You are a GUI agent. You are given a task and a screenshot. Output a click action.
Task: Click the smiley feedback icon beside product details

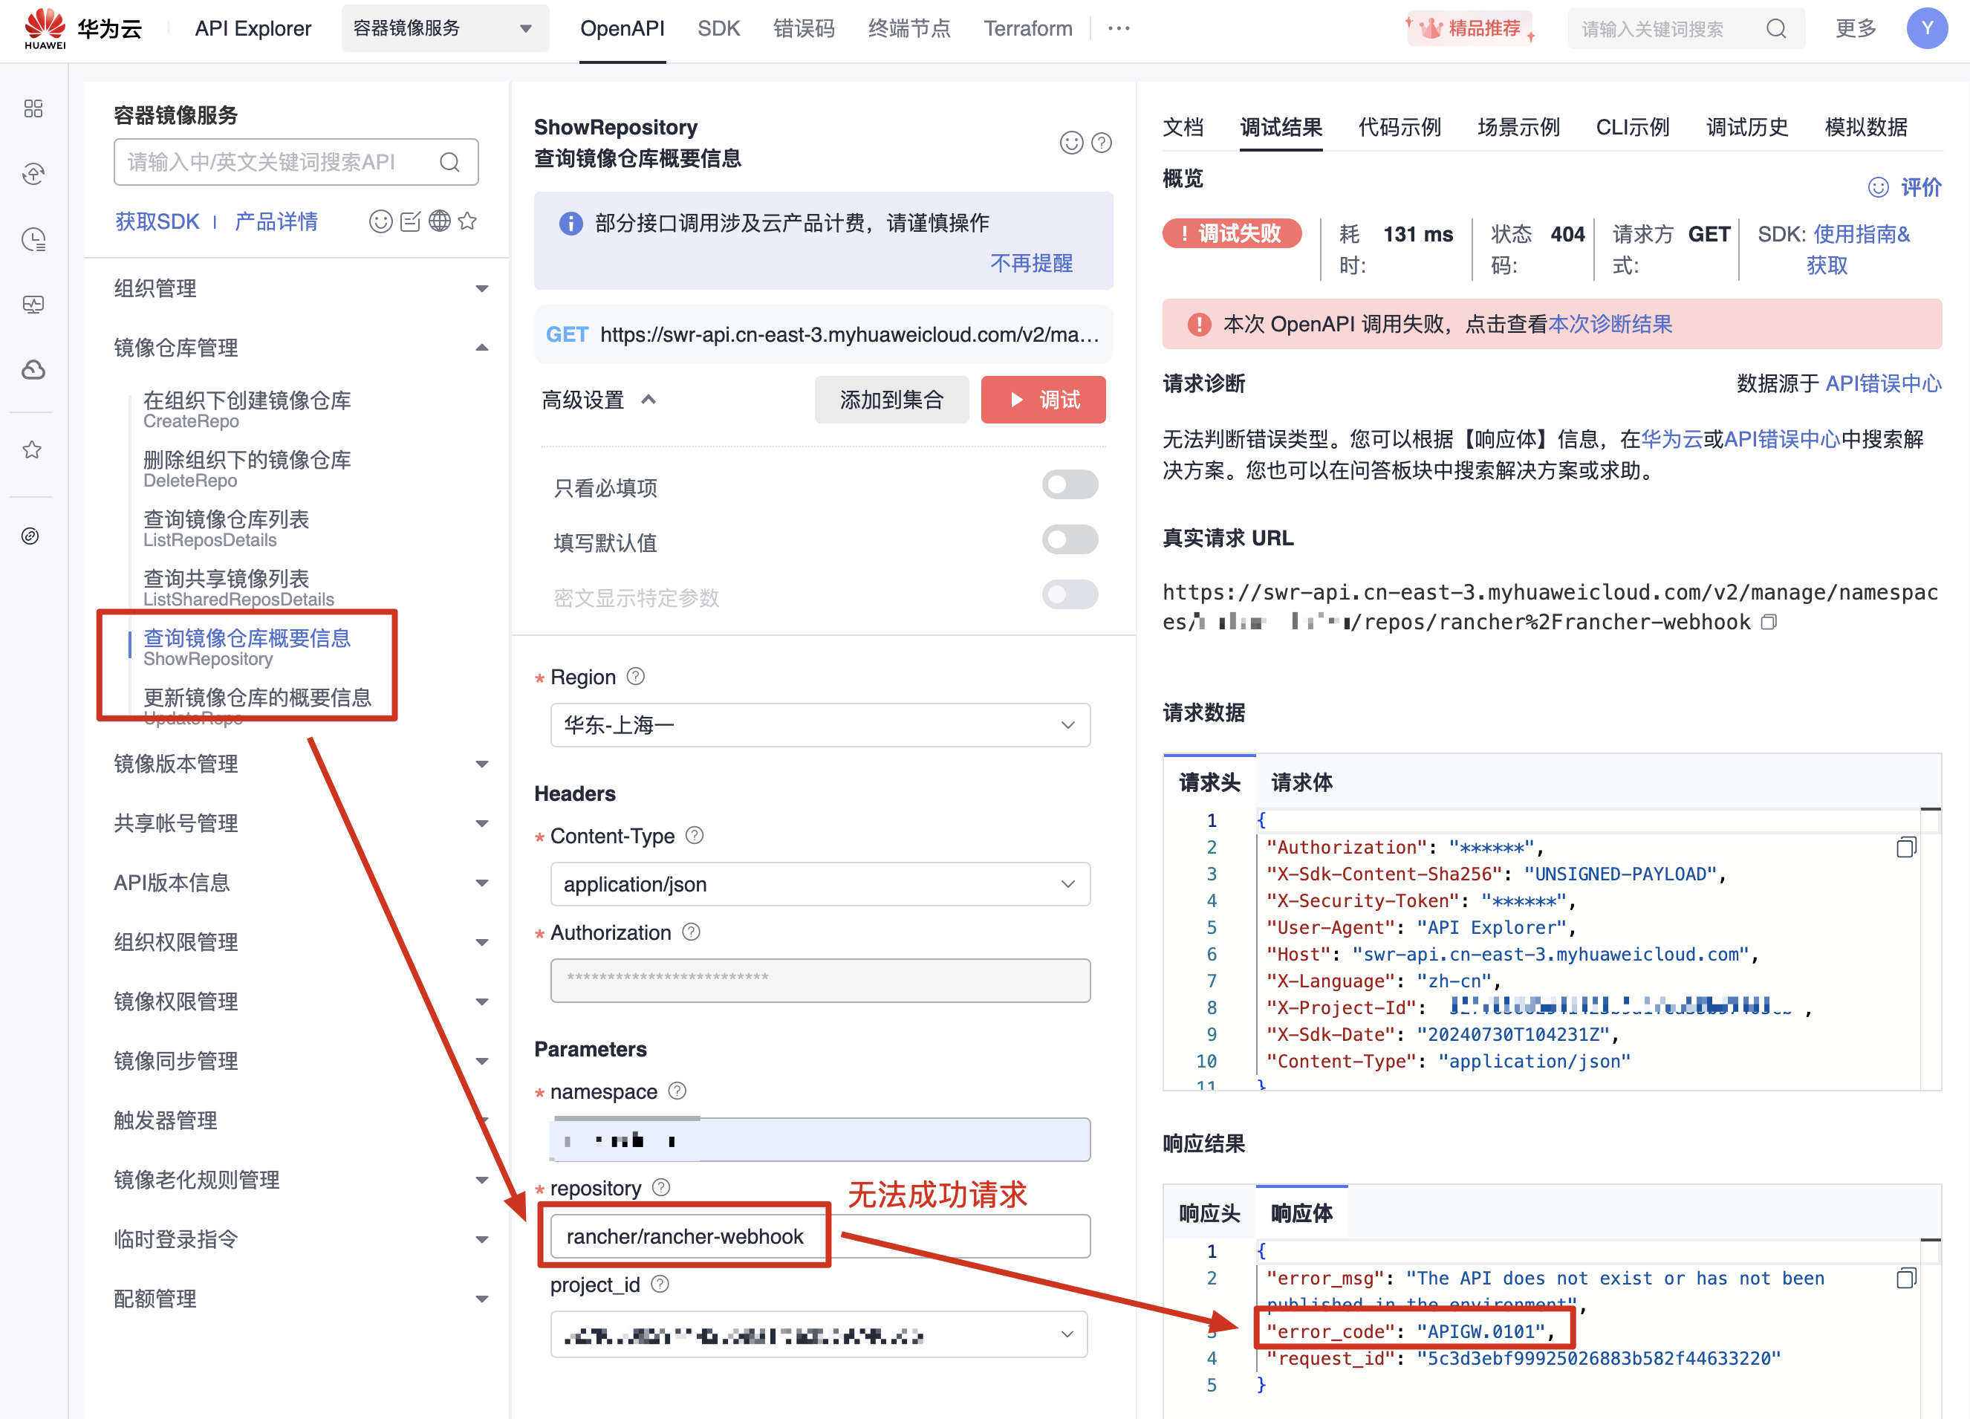point(380,221)
